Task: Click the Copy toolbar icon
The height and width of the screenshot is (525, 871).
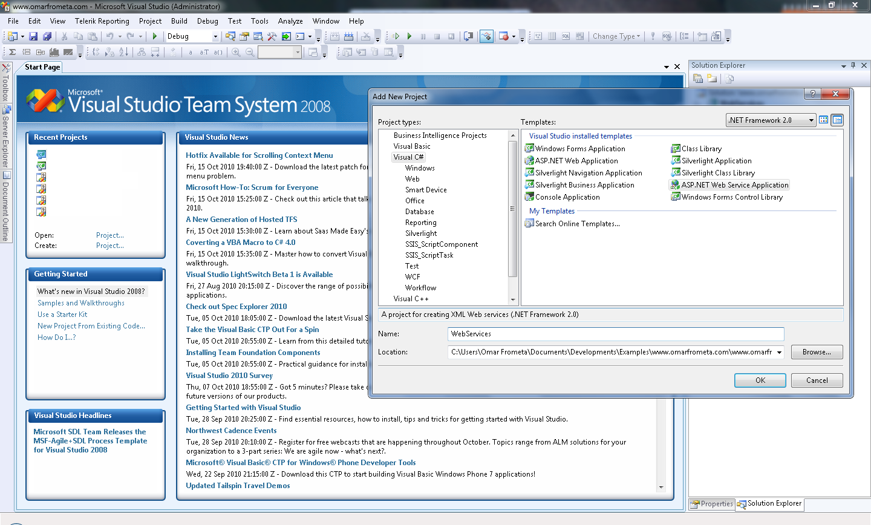Action: click(x=78, y=36)
